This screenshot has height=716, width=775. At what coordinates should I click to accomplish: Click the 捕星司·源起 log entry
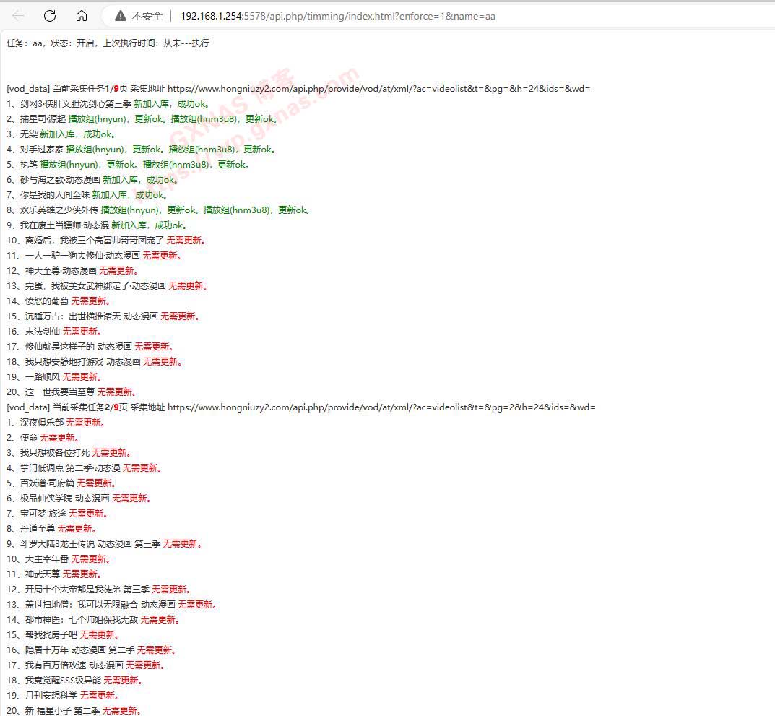46,119
